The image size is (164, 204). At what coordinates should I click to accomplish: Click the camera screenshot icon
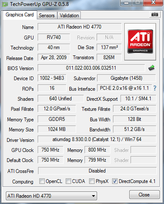[154, 14]
